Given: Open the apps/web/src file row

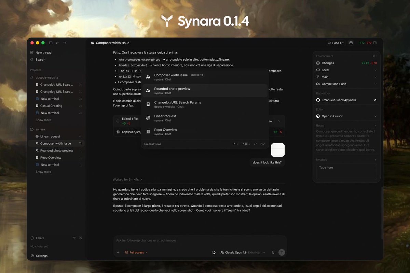Looking at the screenshot, I should (x=199, y=132).
